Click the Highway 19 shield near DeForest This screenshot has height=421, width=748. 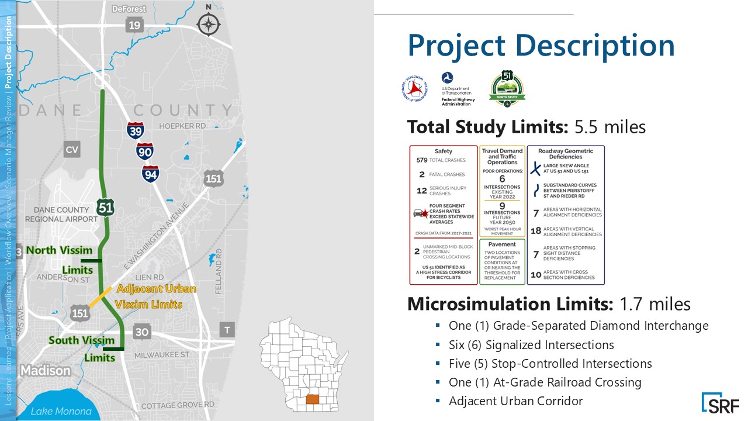pyautogui.click(x=134, y=25)
